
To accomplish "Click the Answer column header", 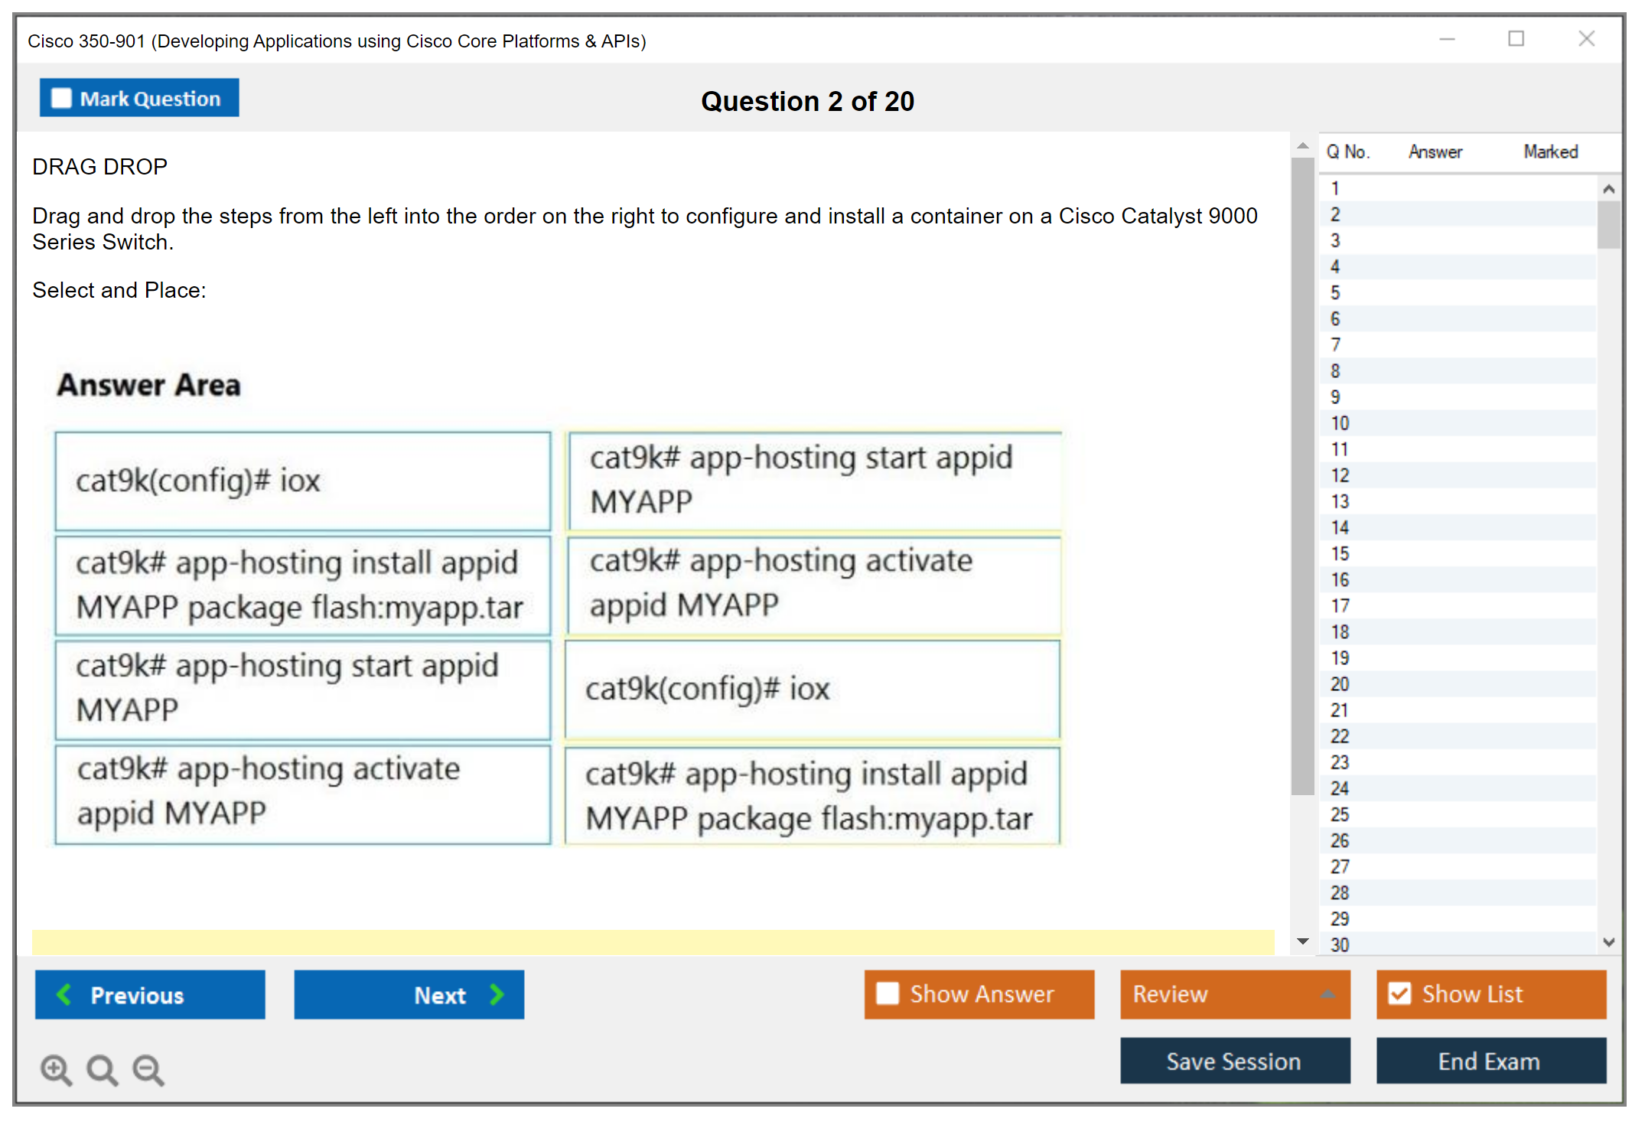I will (x=1435, y=152).
